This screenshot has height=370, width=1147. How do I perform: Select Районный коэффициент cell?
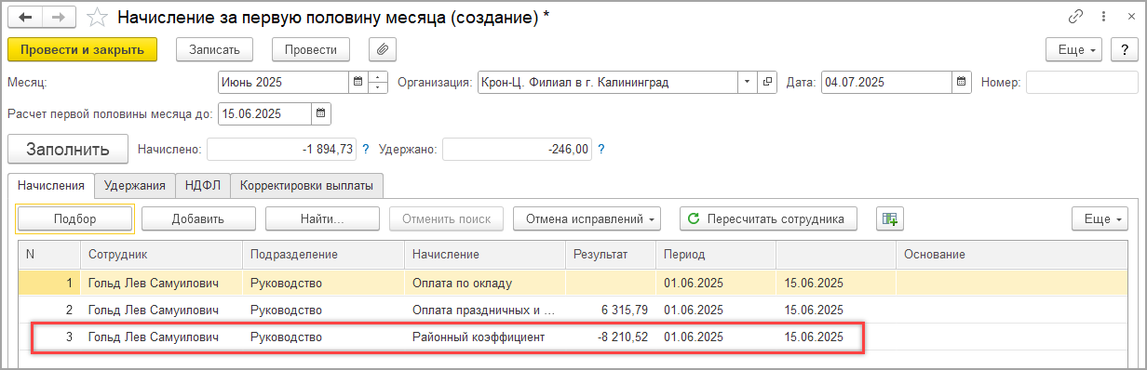484,337
